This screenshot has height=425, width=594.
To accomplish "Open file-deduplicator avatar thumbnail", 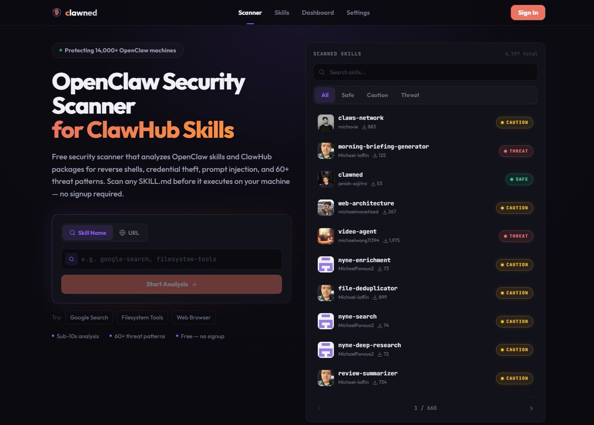I will coord(326,293).
